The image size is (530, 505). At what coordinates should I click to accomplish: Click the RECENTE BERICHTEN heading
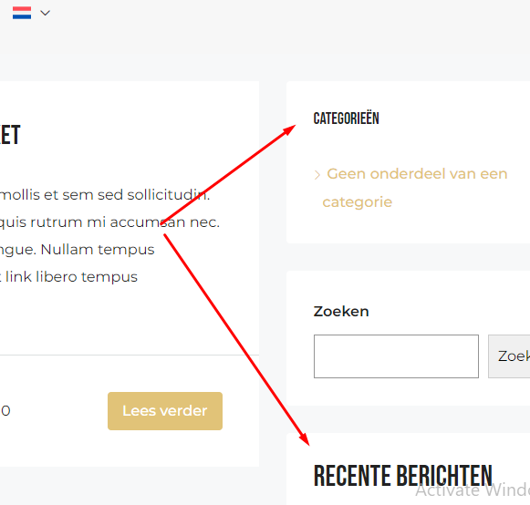click(x=403, y=476)
